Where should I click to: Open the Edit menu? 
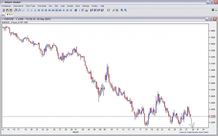56,6
